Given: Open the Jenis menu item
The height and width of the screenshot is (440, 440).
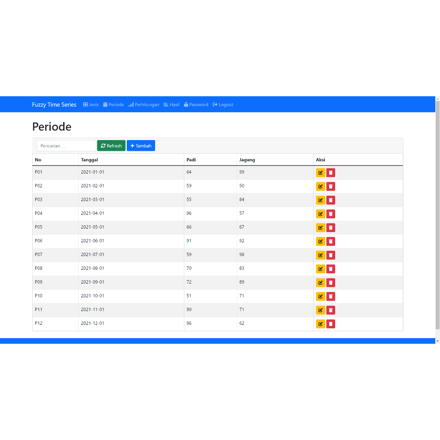Looking at the screenshot, I should (91, 105).
